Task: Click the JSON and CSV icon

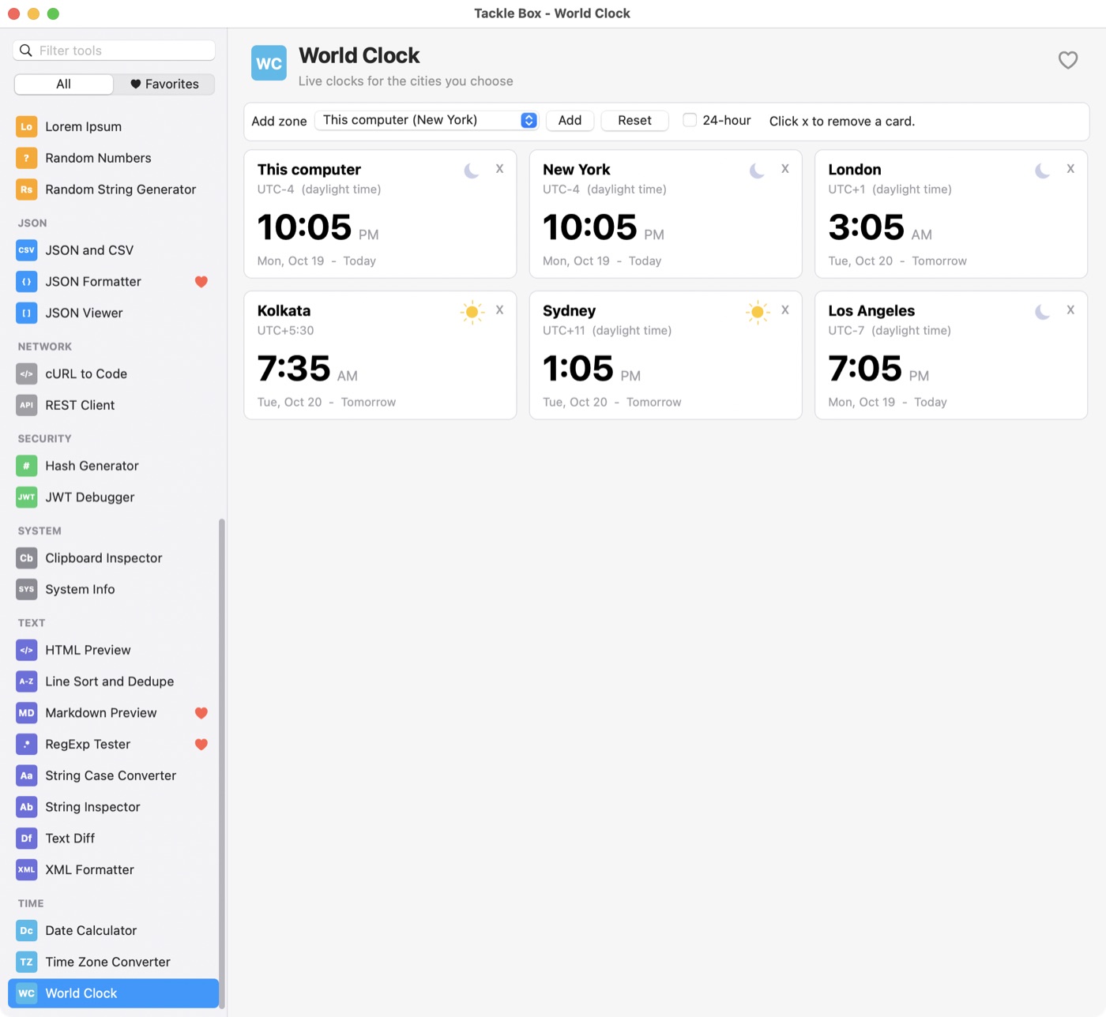Action: click(26, 250)
